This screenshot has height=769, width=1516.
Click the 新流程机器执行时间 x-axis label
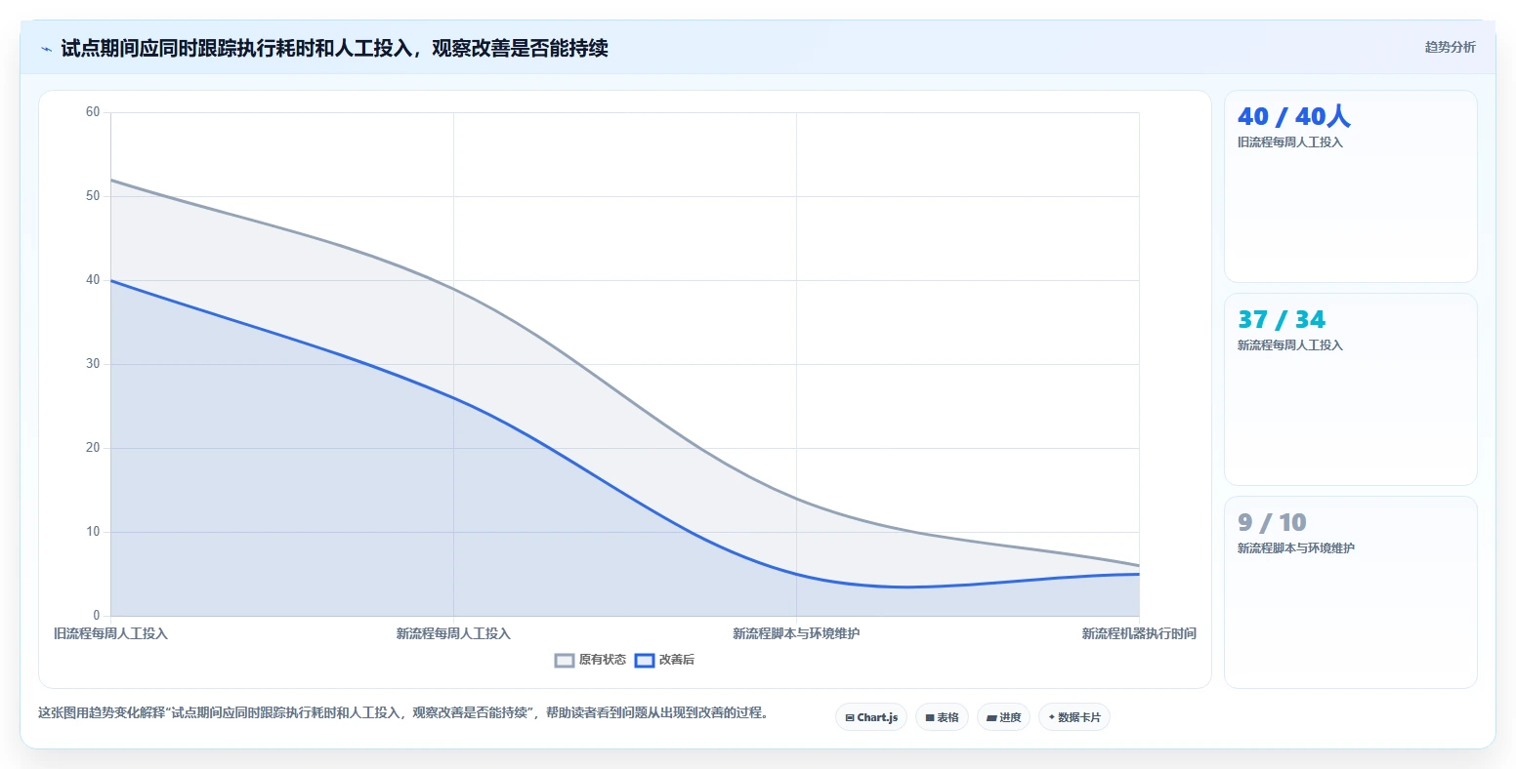[1139, 633]
